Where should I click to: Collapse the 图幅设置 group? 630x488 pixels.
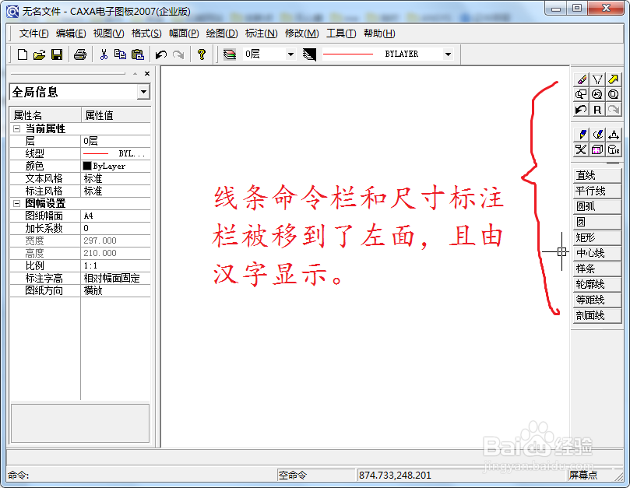click(17, 204)
